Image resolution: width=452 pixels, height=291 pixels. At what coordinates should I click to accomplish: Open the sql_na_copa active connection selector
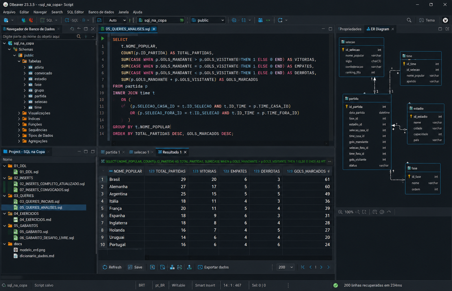pyautogui.click(x=161, y=20)
